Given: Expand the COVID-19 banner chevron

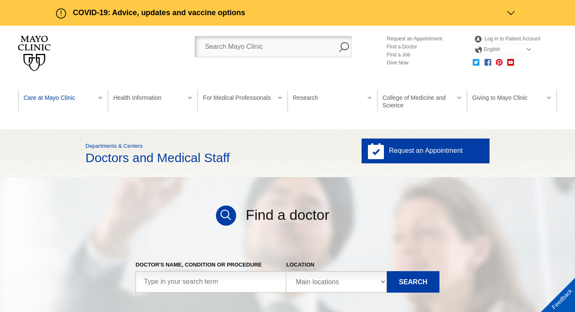Looking at the screenshot, I should [511, 13].
